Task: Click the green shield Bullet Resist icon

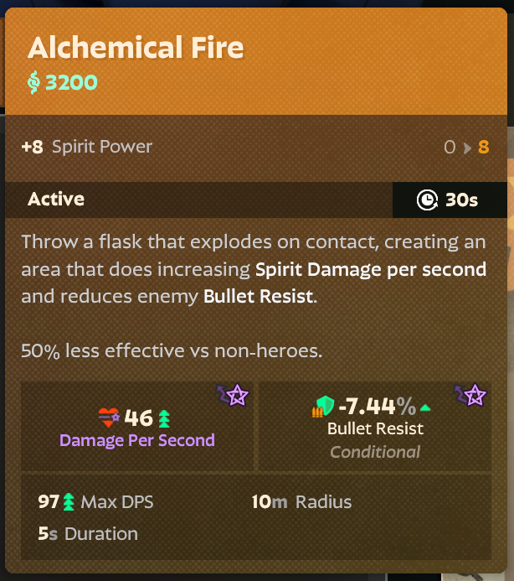Action: click(x=323, y=406)
